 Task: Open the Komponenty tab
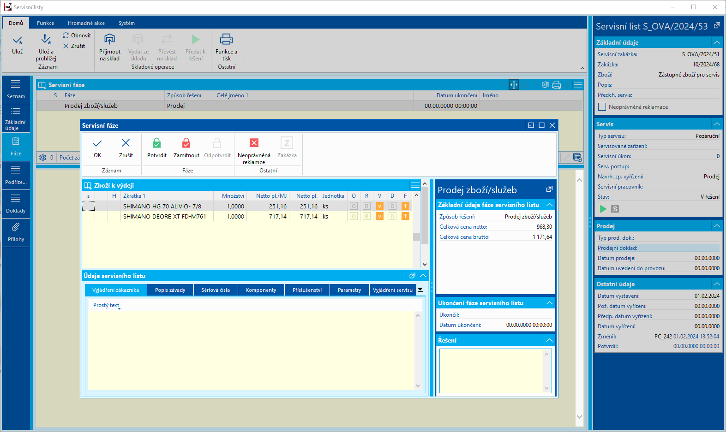coord(261,290)
